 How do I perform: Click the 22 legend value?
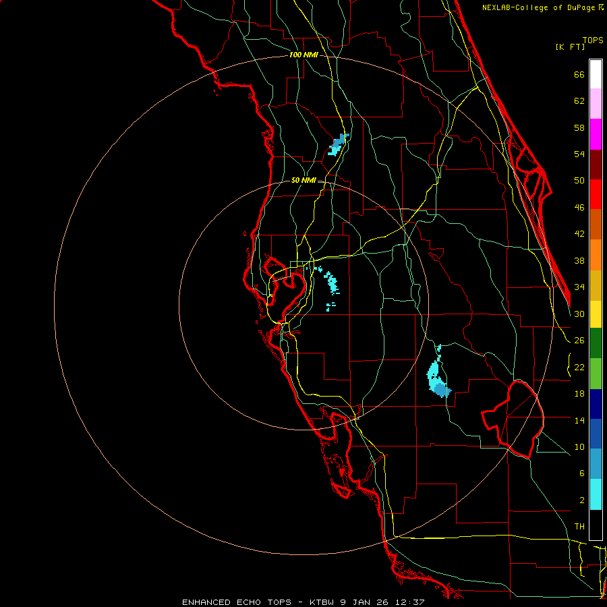tap(579, 368)
